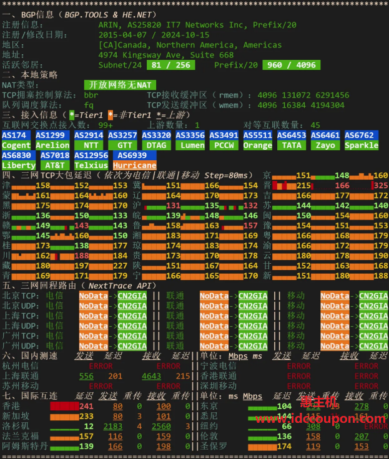Select the Lumen provider badge

[x=190, y=145]
